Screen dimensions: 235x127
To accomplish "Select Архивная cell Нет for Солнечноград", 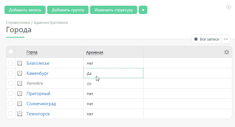I will (113, 104).
